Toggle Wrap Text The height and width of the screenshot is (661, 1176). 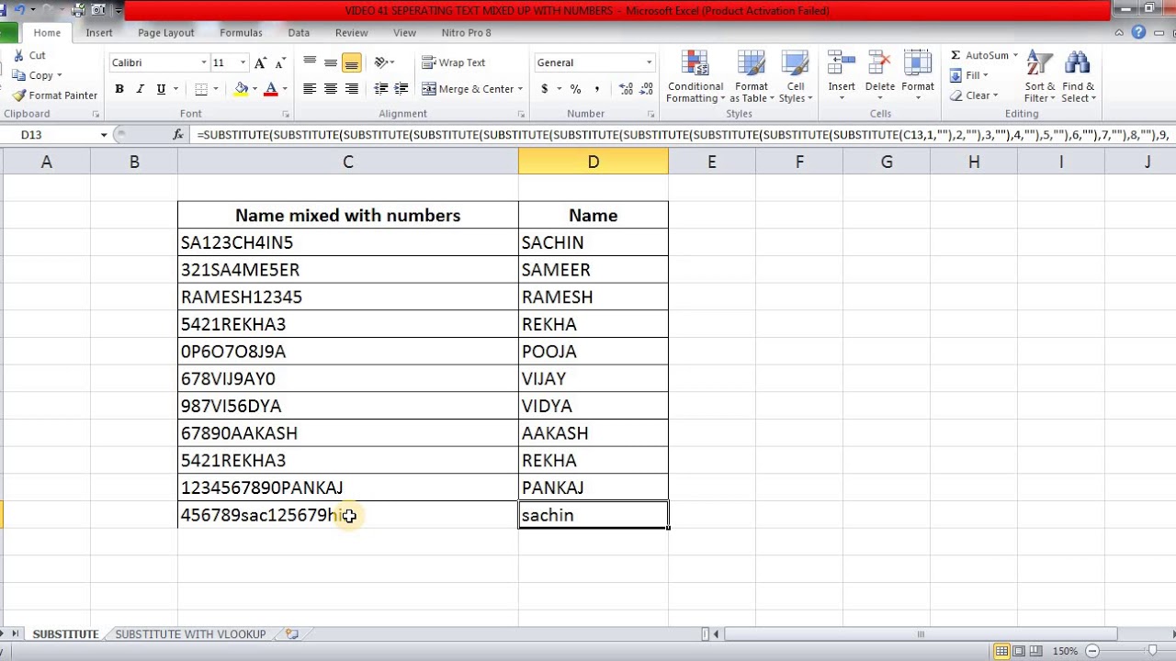click(x=454, y=62)
